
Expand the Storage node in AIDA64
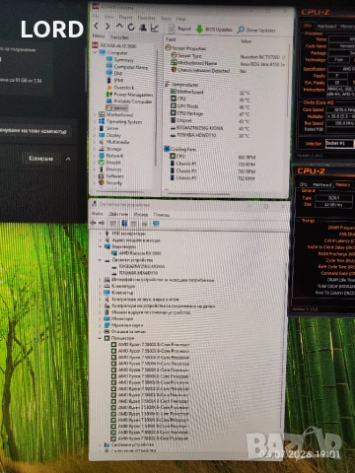95,149
